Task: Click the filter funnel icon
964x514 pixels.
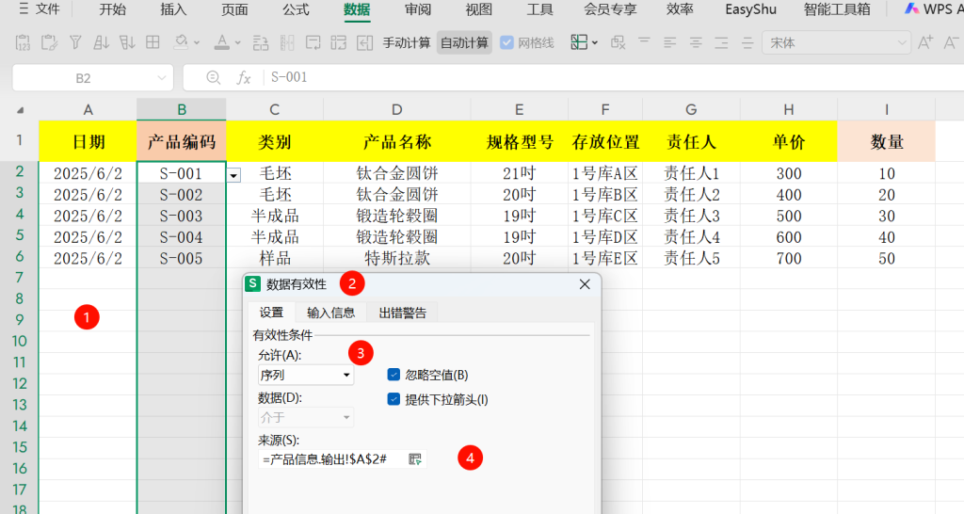Action: [x=75, y=42]
